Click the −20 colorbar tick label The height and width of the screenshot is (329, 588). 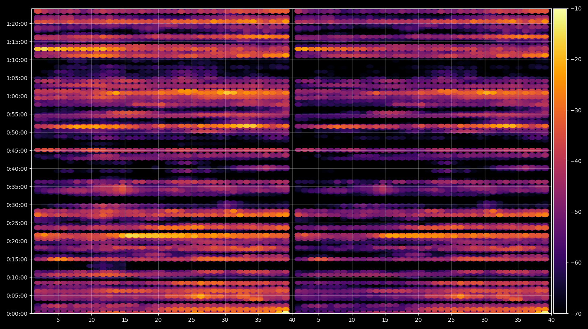pyautogui.click(x=576, y=59)
